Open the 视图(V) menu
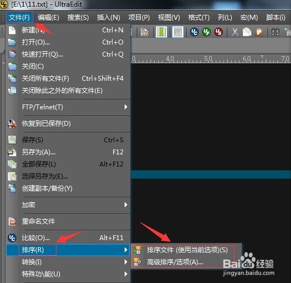Screen dimensions: 291x283 coord(169,18)
